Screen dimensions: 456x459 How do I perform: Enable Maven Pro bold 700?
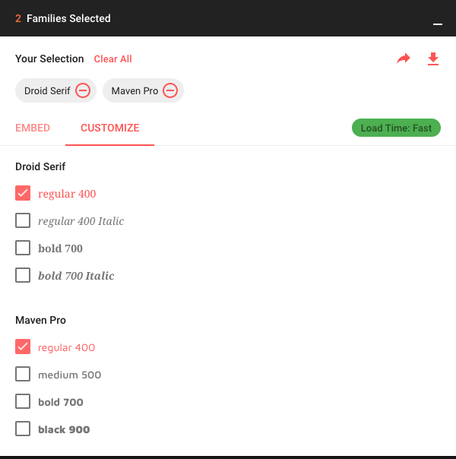(23, 401)
